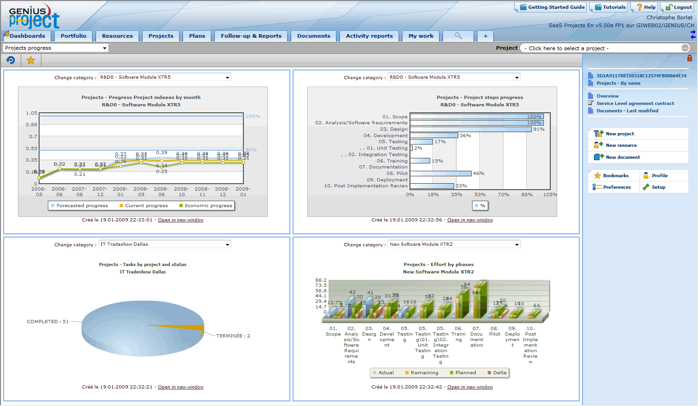Click the refresh icon in the toolbar

tap(11, 60)
